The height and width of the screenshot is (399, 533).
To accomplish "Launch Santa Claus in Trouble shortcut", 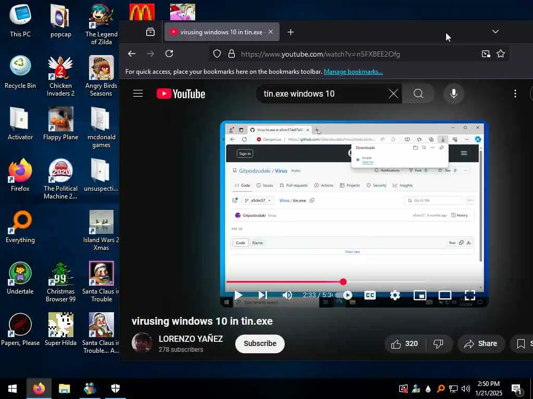I will click(x=101, y=282).
